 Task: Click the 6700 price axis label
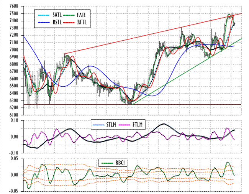pyautogui.click(x=14, y=72)
